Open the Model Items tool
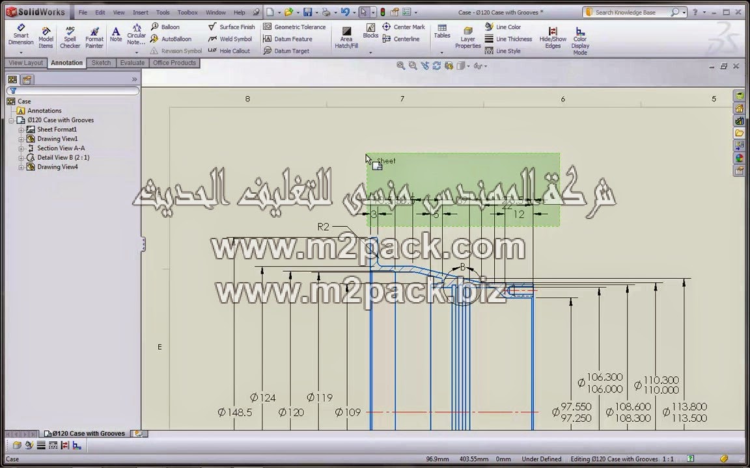 click(46, 37)
